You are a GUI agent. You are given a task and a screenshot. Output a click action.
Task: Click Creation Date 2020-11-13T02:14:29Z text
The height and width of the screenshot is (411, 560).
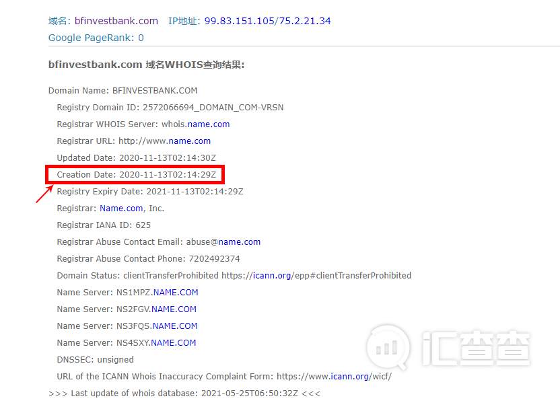coord(137,174)
